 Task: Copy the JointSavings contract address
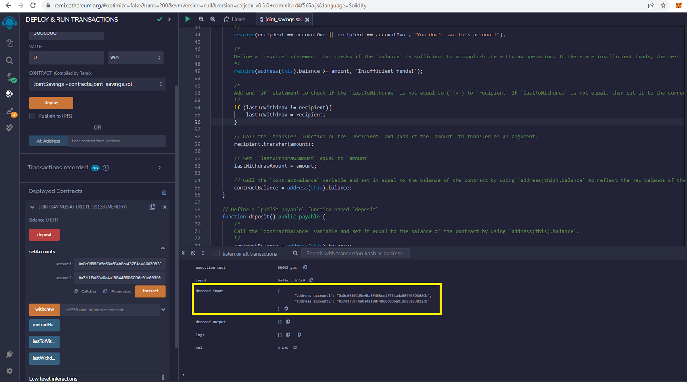[x=152, y=207]
